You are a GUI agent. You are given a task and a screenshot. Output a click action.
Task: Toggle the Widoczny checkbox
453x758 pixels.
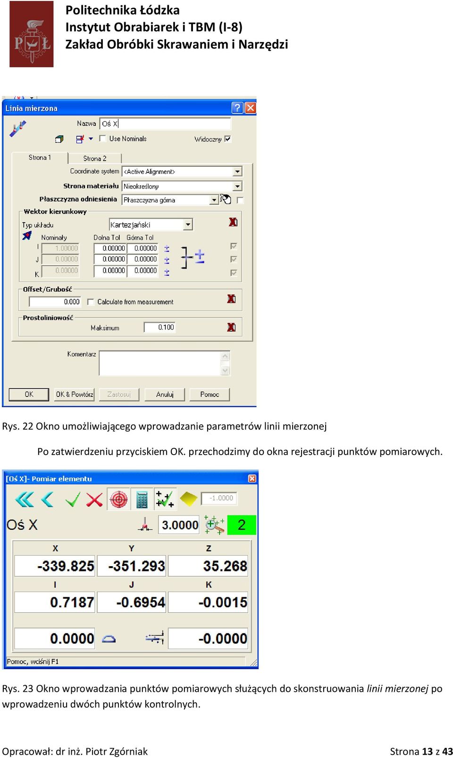coord(228,139)
